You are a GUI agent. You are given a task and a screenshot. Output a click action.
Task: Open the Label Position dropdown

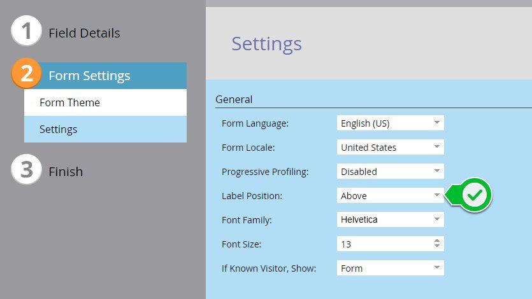[390, 195]
